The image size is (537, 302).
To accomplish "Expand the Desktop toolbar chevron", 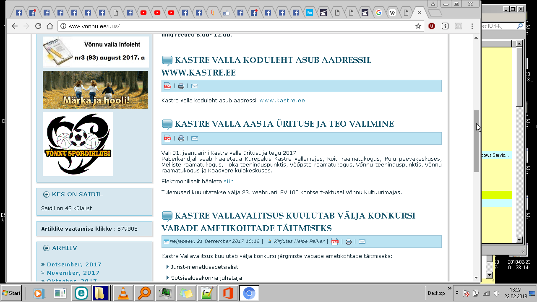I will coord(450,289).
